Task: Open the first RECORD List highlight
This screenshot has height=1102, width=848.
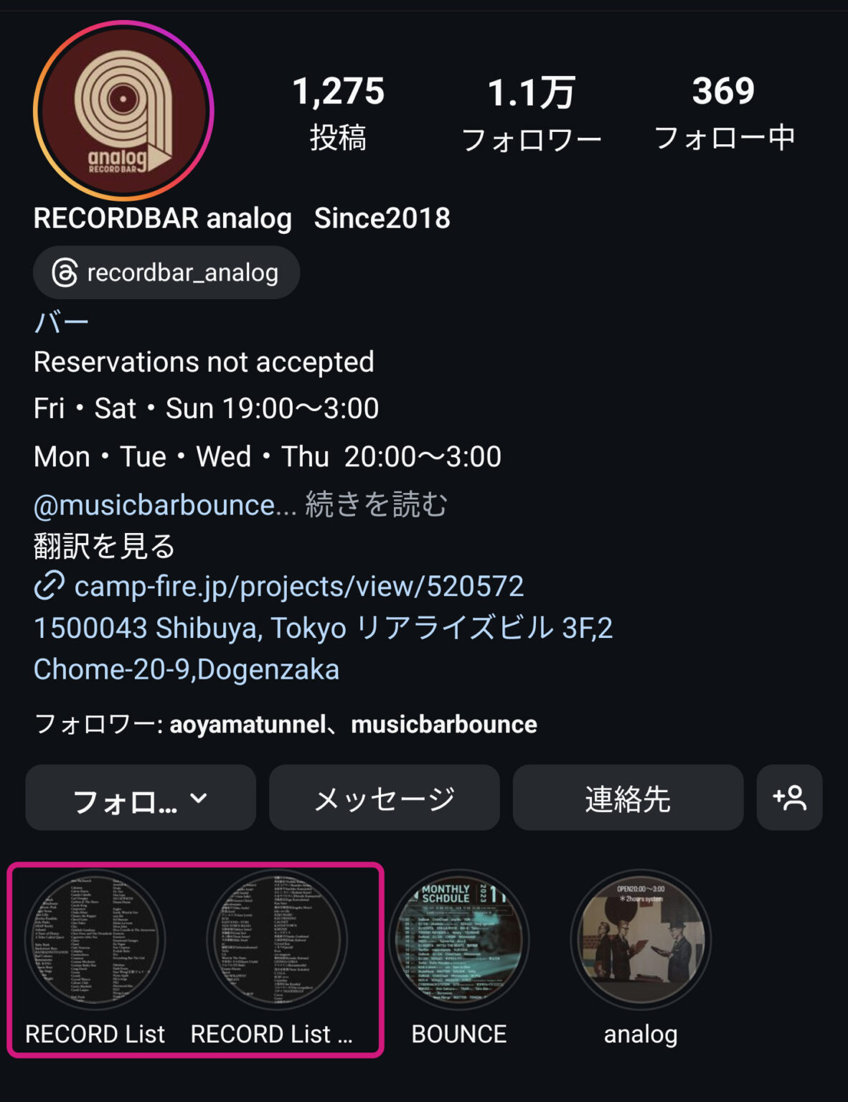Action: point(95,940)
